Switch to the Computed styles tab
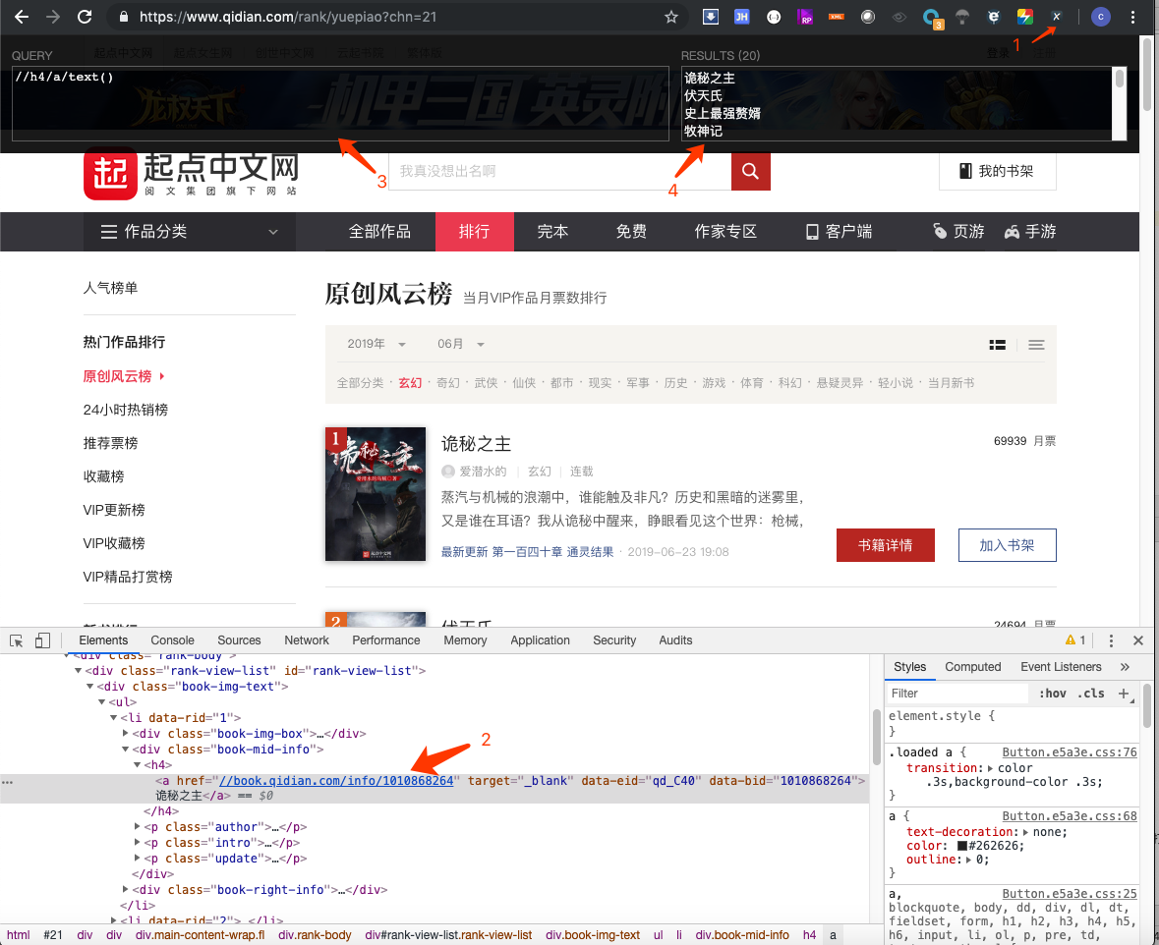The width and height of the screenshot is (1159, 945). coord(973,666)
